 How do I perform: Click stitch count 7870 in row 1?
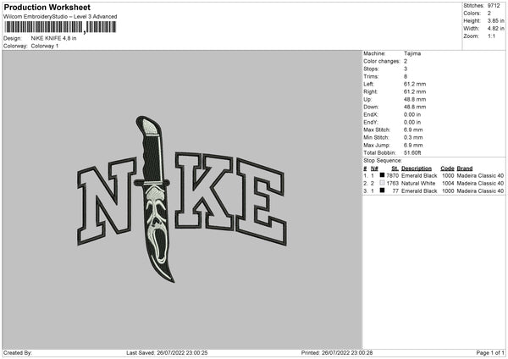click(x=392, y=175)
